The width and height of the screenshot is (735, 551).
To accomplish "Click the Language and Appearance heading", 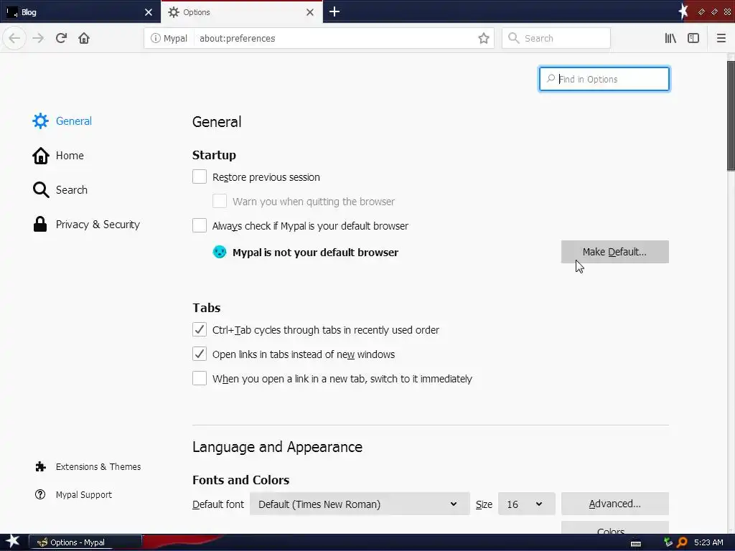I will (x=277, y=446).
